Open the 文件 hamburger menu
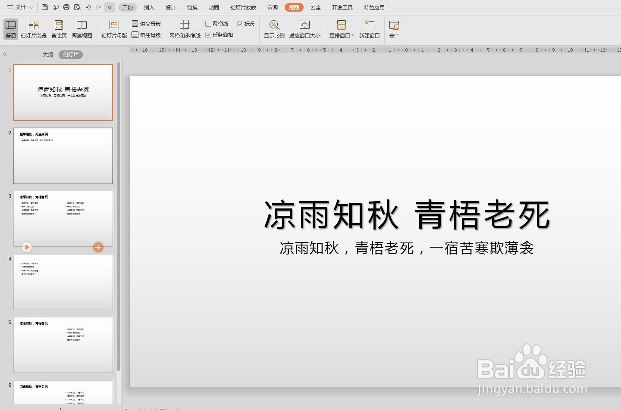Screen dimensions: 621x410 [16, 7]
